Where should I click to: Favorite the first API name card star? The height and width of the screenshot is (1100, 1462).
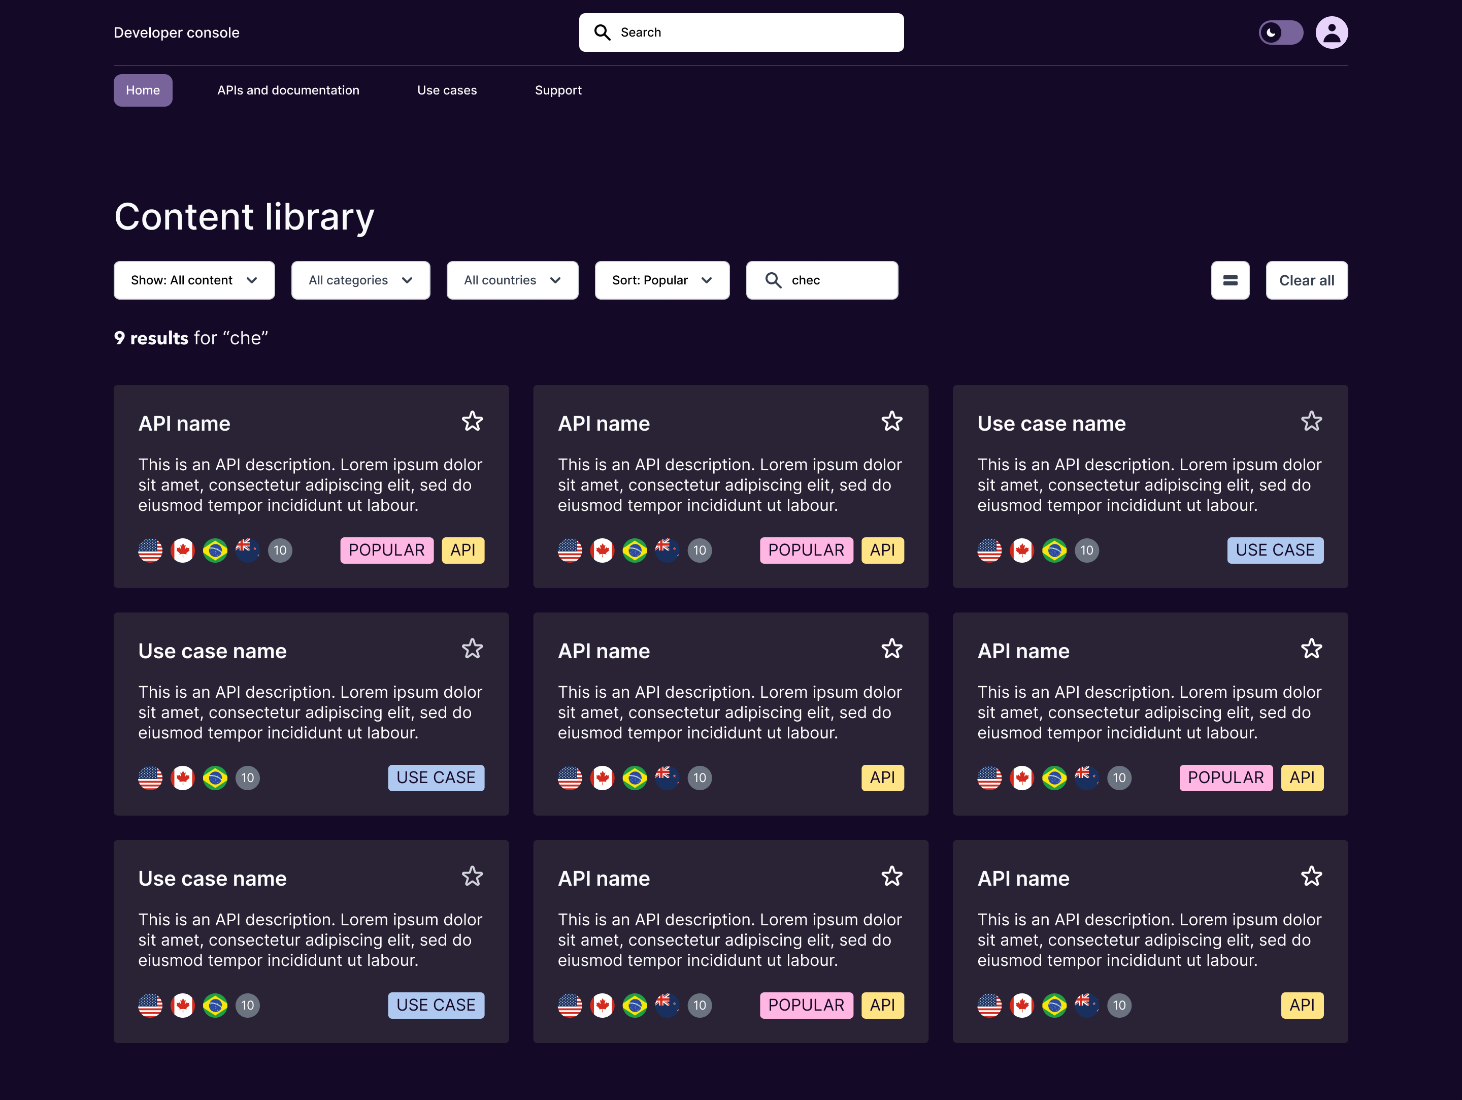click(x=472, y=421)
